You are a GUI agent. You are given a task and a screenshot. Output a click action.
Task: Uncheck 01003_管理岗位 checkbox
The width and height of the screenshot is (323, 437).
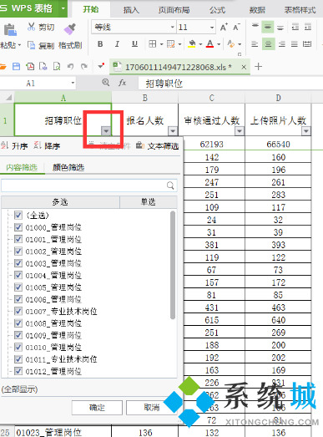tap(18, 263)
